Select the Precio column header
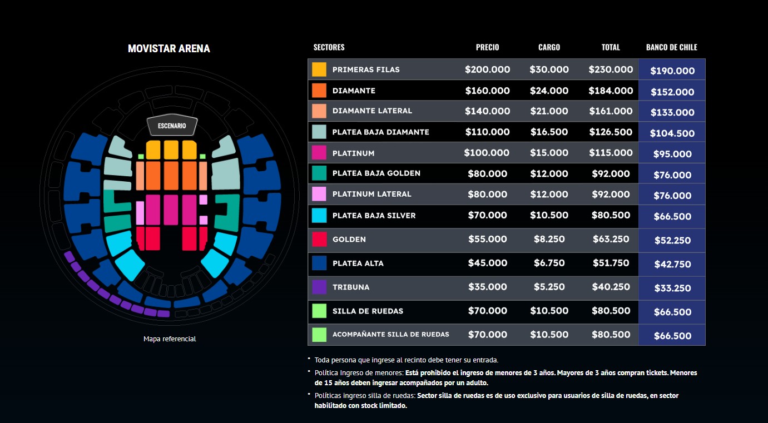Viewport: 768px width, 423px height. coord(487,47)
